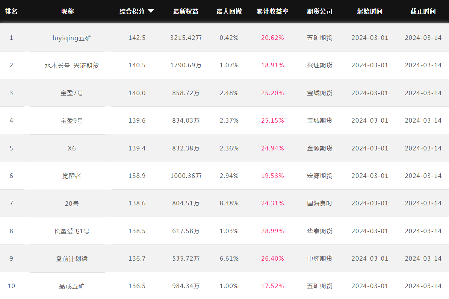The width and height of the screenshot is (449, 299).
Task: Select rank number 7 cell
Action: coord(11,203)
